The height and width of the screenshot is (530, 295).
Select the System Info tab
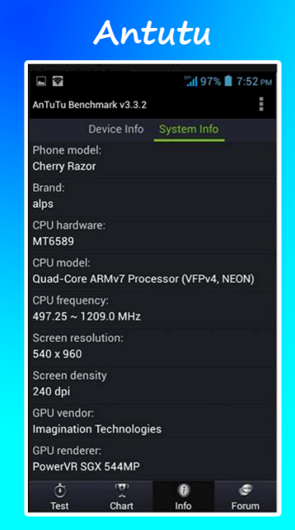point(189,129)
